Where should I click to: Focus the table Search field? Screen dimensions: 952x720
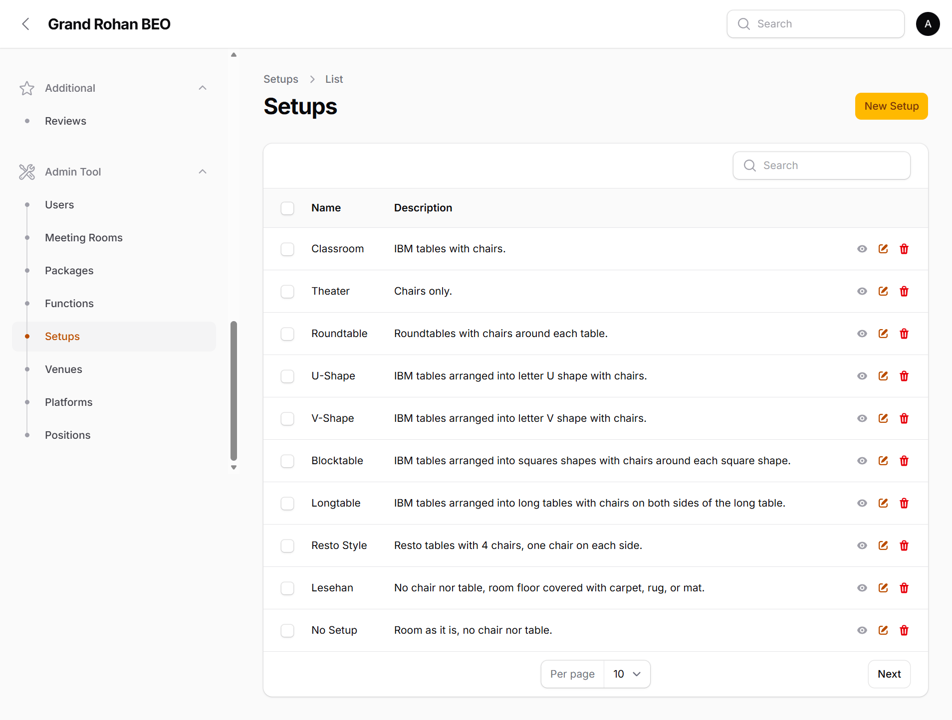pos(821,166)
